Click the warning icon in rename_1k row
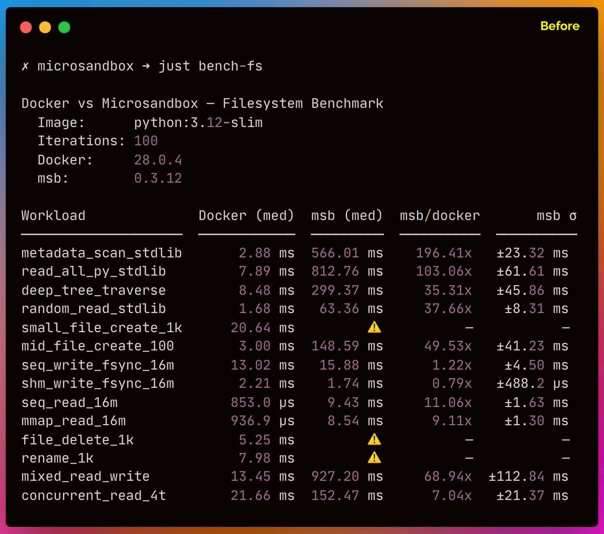The width and height of the screenshot is (604, 534). point(374,458)
